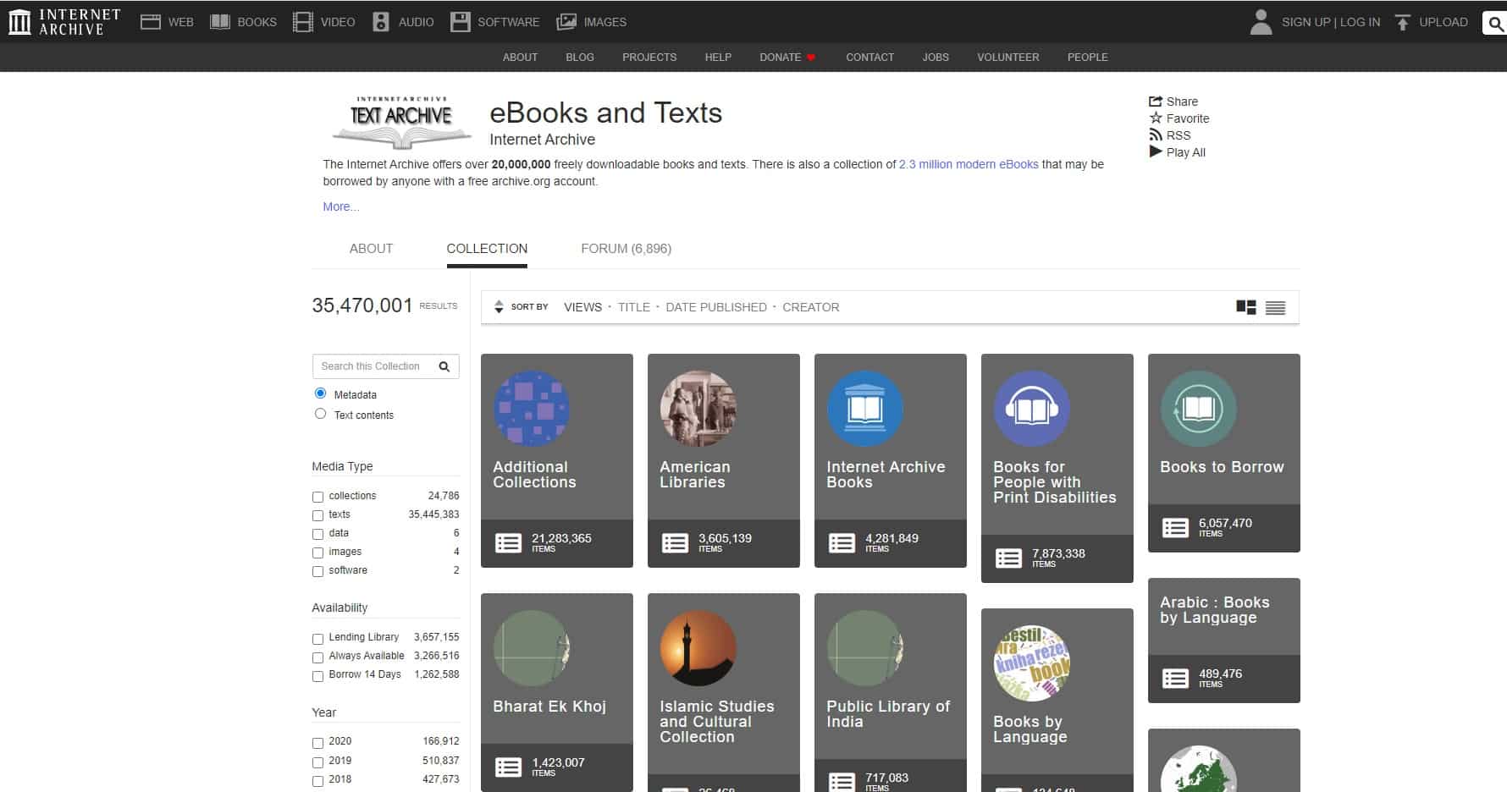The height and width of the screenshot is (792, 1507).
Task: Enable the texts media type filter
Action: coord(317,514)
